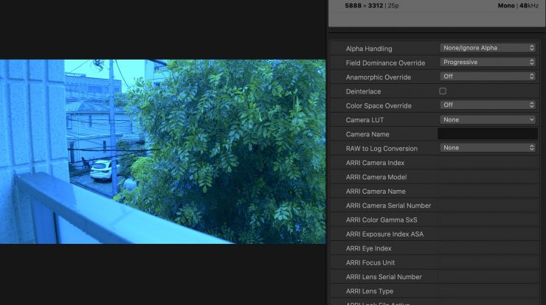Image resolution: width=546 pixels, height=305 pixels.
Task: Open the Alpha Handling dropdown
Action: (x=488, y=48)
